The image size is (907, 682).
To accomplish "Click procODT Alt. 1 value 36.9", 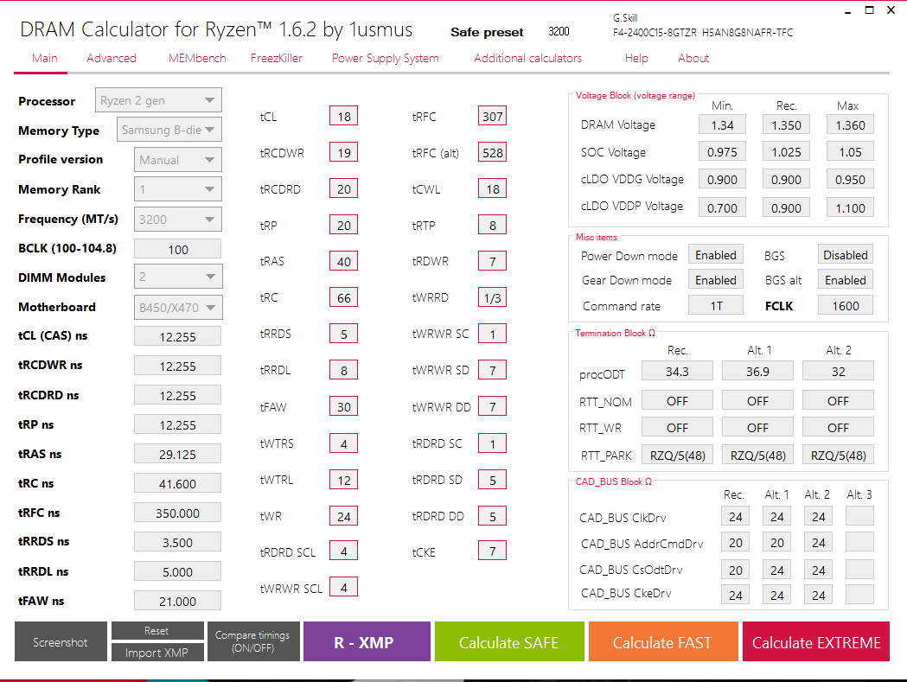I will (x=757, y=372).
